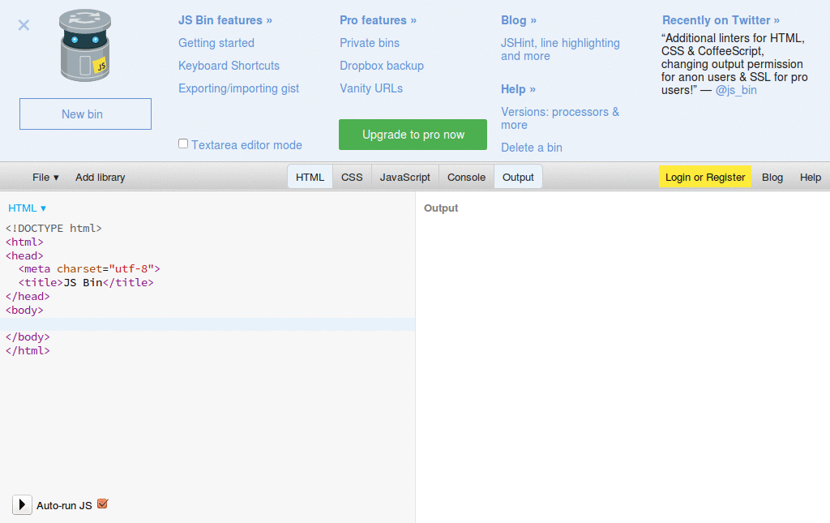The height and width of the screenshot is (523, 830).
Task: Click the opening <body> tag line
Action: [x=24, y=311]
